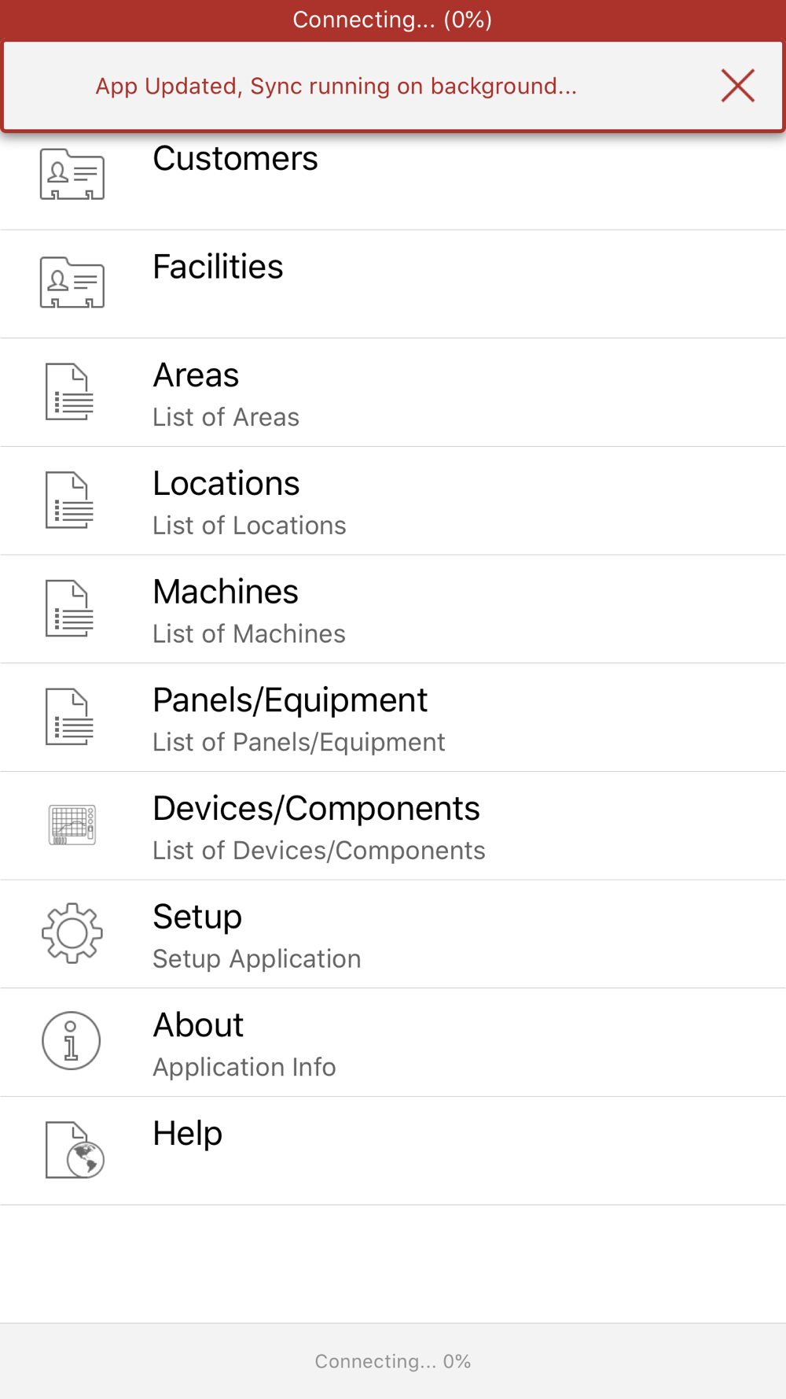
Task: Tap the Panels/Equipment document icon
Action: coord(70,717)
